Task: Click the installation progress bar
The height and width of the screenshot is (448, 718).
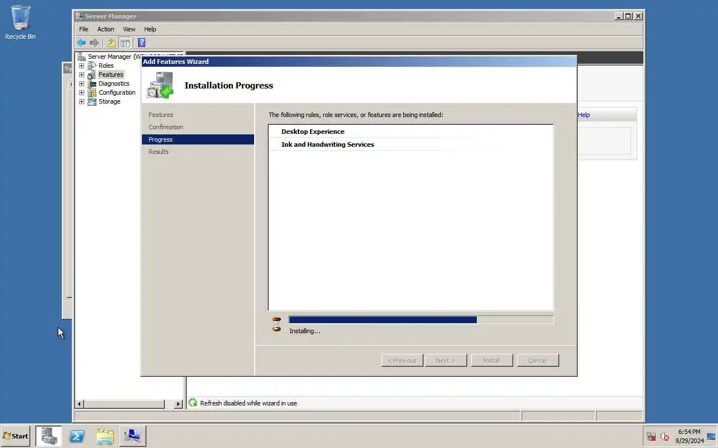Action: pyautogui.click(x=421, y=320)
